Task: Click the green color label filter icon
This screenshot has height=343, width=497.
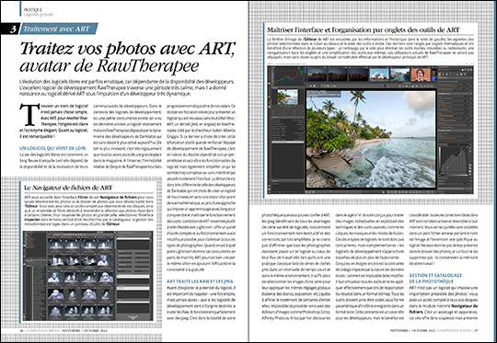Action: tap(59, 235)
